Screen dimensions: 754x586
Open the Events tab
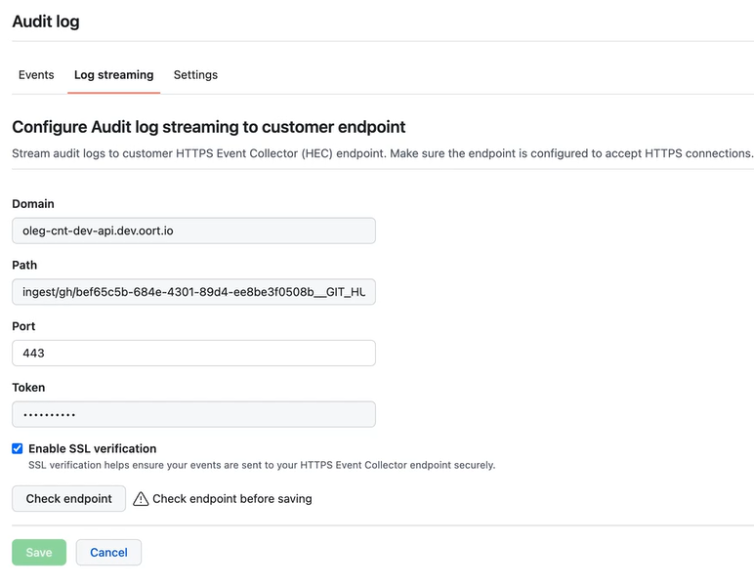(x=36, y=75)
